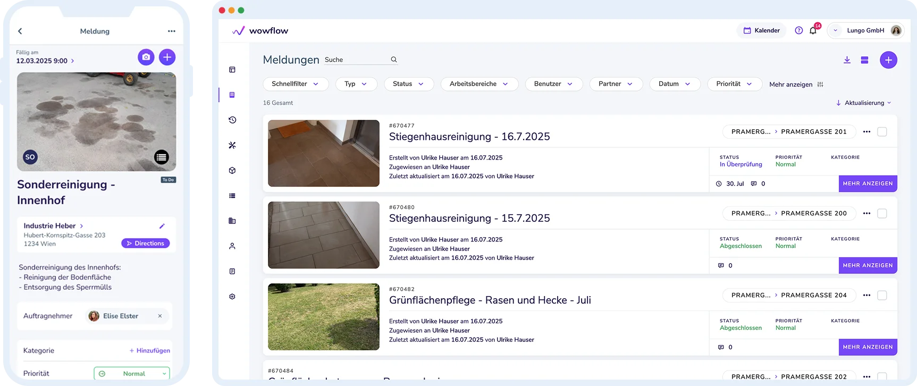Image resolution: width=917 pixels, height=386 pixels.
Task: Open more options for Stiegenhausreinigung 16.7.2025
Action: pos(866,132)
